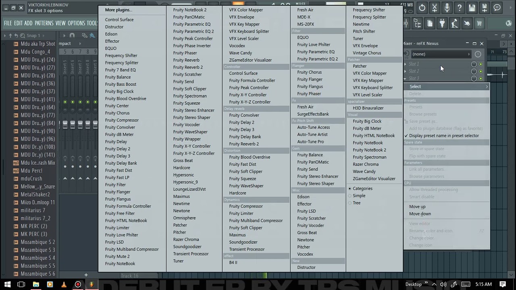Open project info speech bubble icon
The image size is (516, 290).
[x=497, y=8]
